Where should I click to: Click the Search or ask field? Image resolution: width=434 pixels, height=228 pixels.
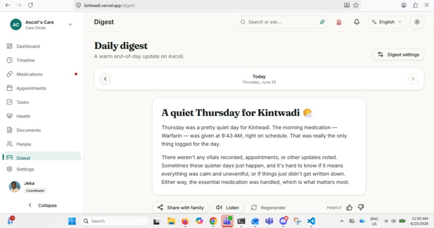(x=282, y=22)
